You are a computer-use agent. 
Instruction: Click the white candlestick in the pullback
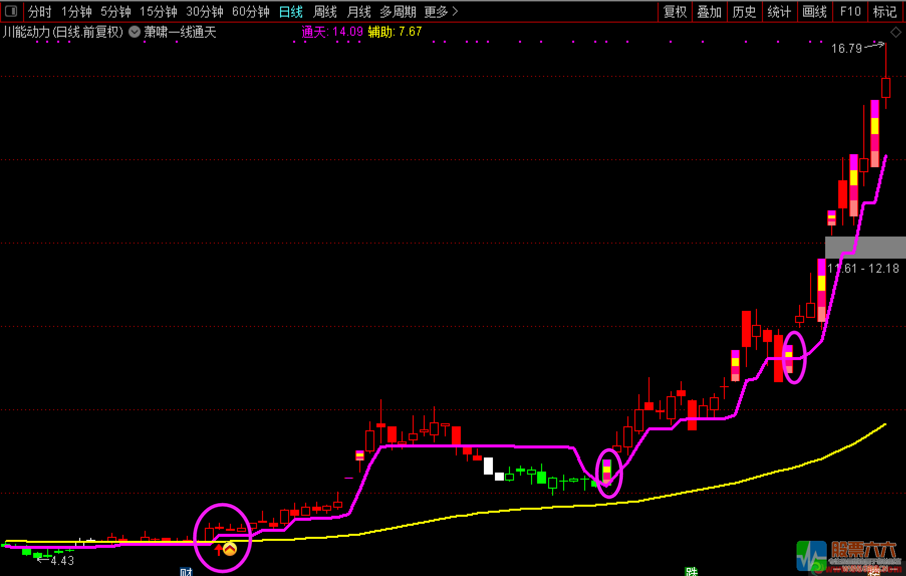[x=488, y=466]
